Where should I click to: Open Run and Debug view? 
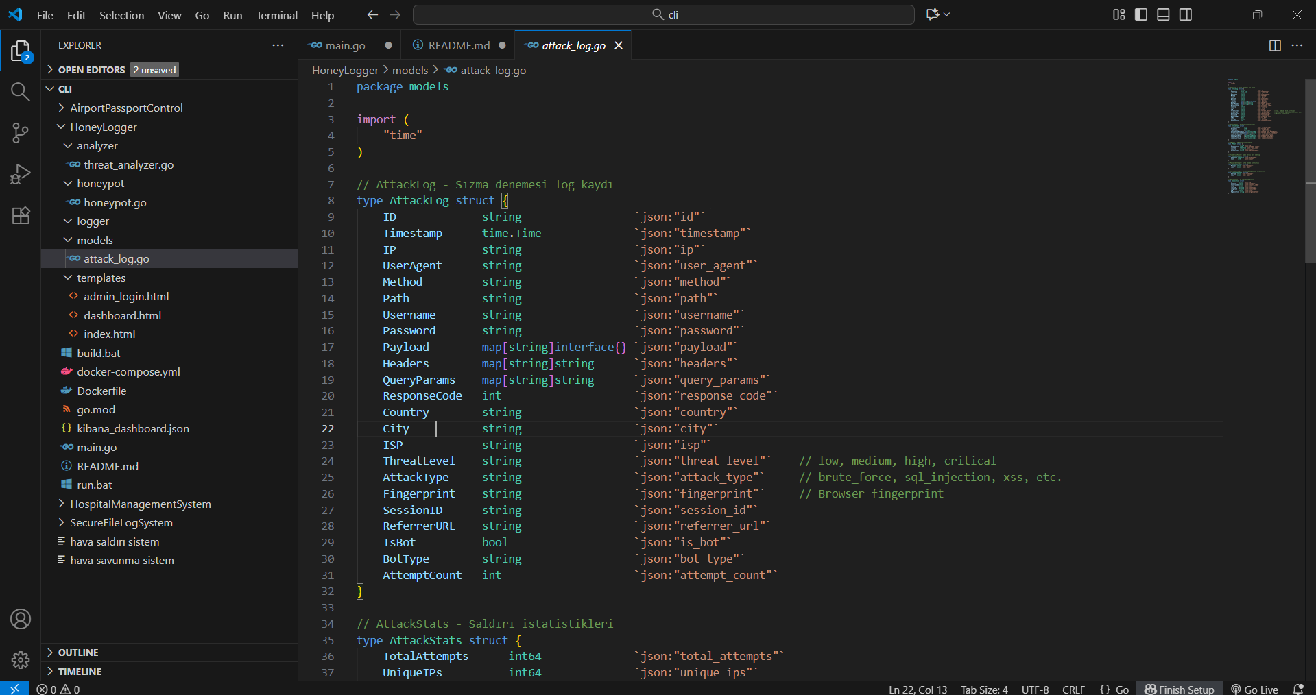coord(21,174)
